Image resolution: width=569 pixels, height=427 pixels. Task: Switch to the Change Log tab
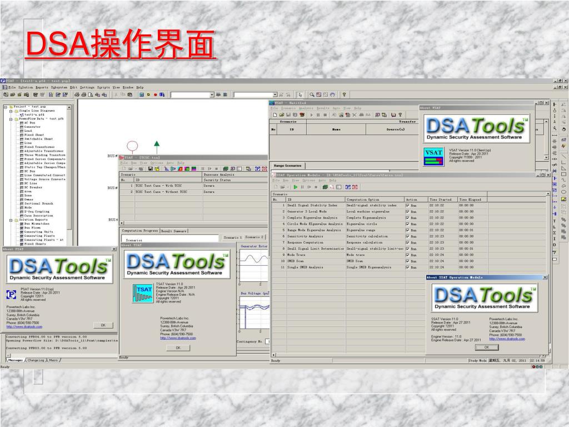click(36, 360)
